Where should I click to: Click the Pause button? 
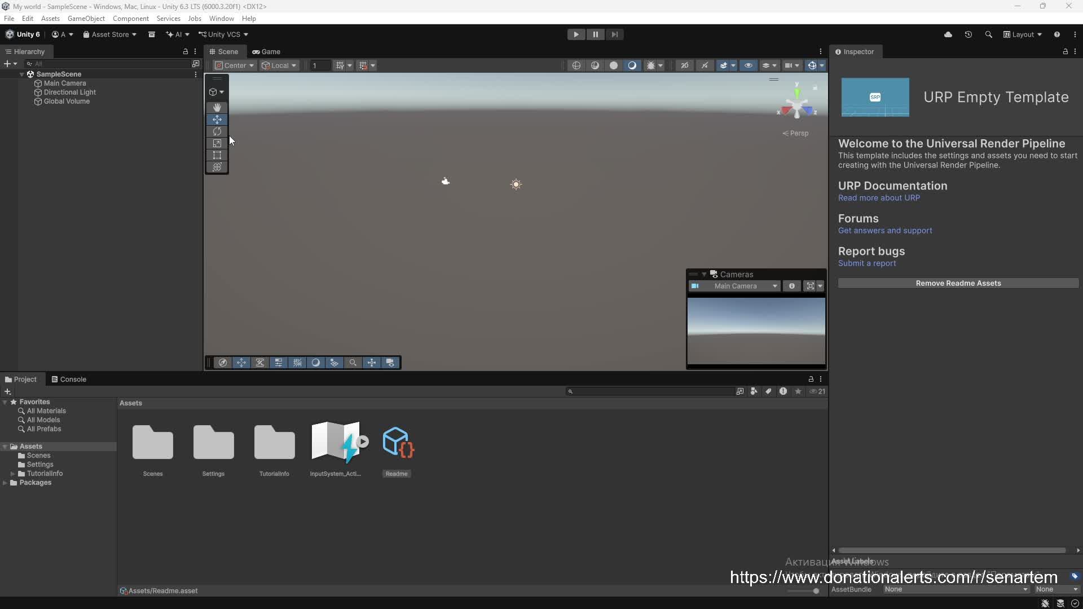click(595, 34)
